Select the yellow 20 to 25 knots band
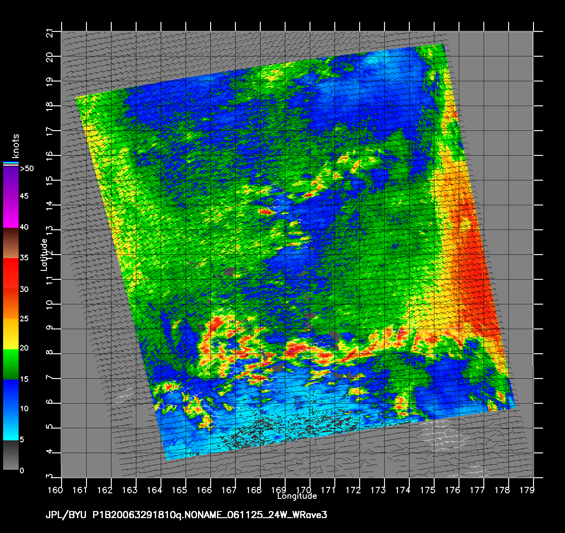The image size is (565, 533). (11, 334)
